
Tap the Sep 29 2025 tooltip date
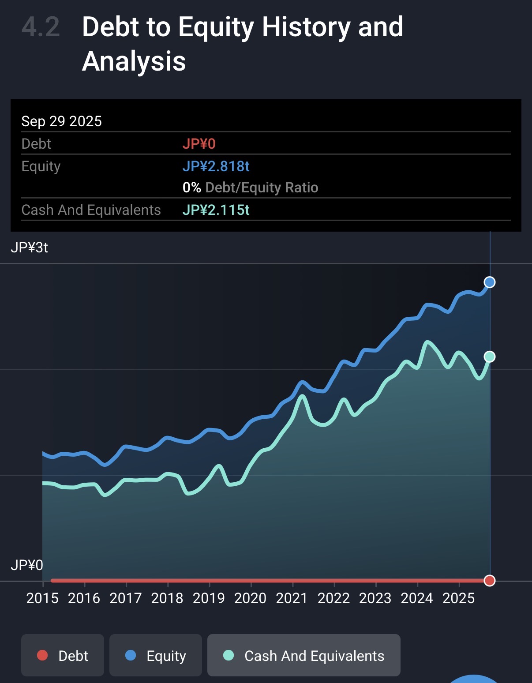(61, 121)
